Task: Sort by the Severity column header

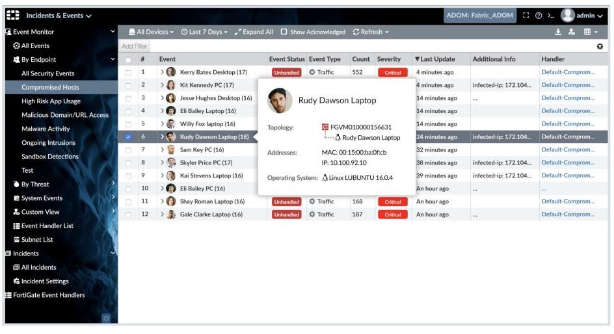Action: [389, 59]
